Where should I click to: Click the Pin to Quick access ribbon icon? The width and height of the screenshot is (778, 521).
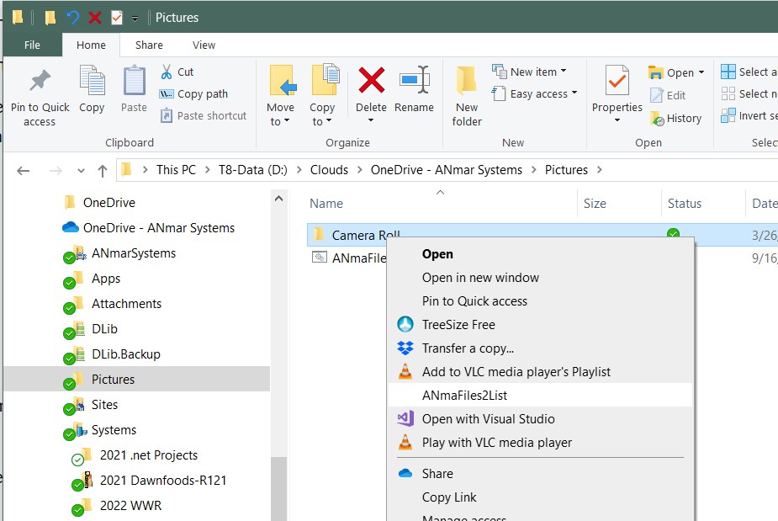(x=40, y=82)
